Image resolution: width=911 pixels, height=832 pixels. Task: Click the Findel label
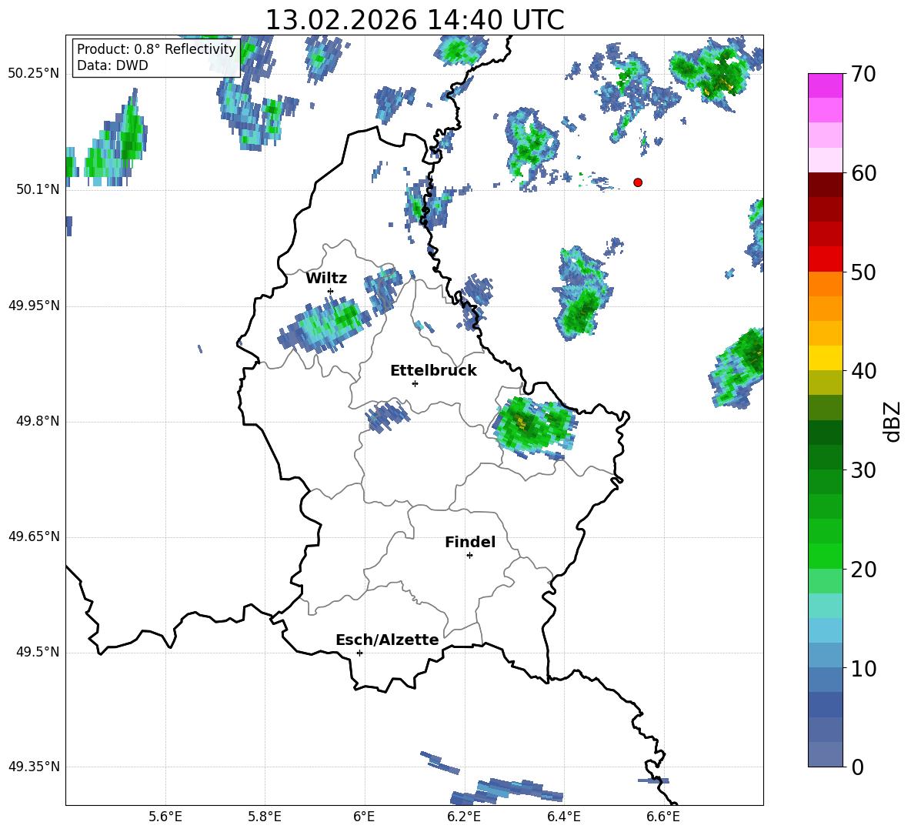(470, 542)
